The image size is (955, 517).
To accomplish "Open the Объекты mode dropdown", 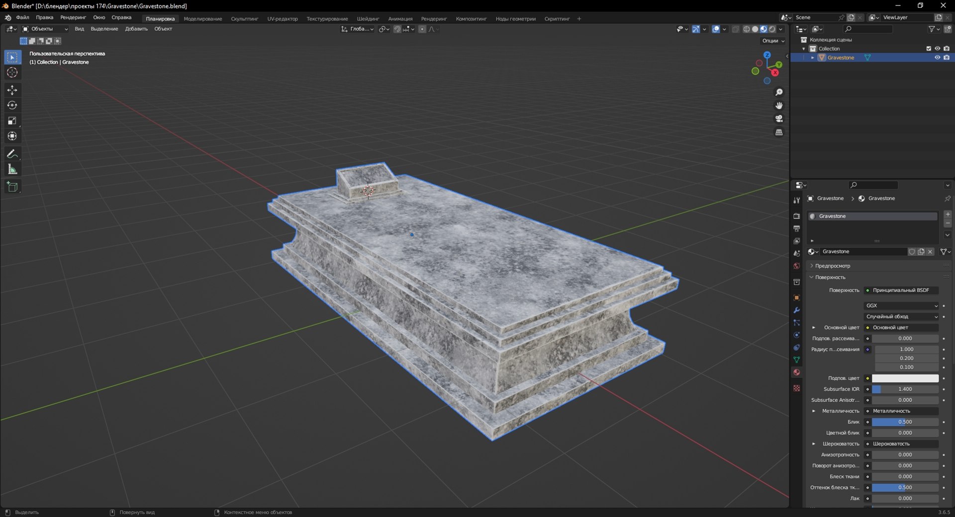I will (45, 29).
